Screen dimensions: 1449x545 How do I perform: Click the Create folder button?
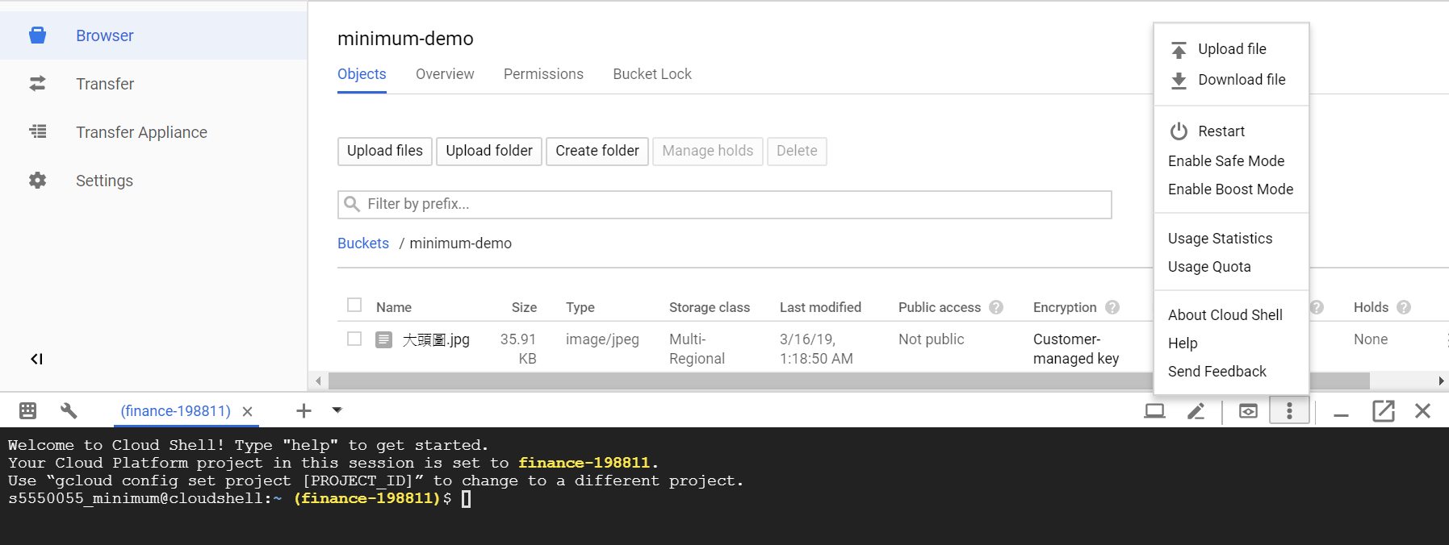(597, 151)
